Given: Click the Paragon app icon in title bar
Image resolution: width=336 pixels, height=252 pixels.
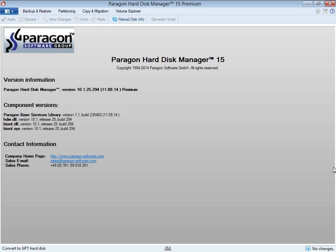Looking at the screenshot, I should [3, 4].
